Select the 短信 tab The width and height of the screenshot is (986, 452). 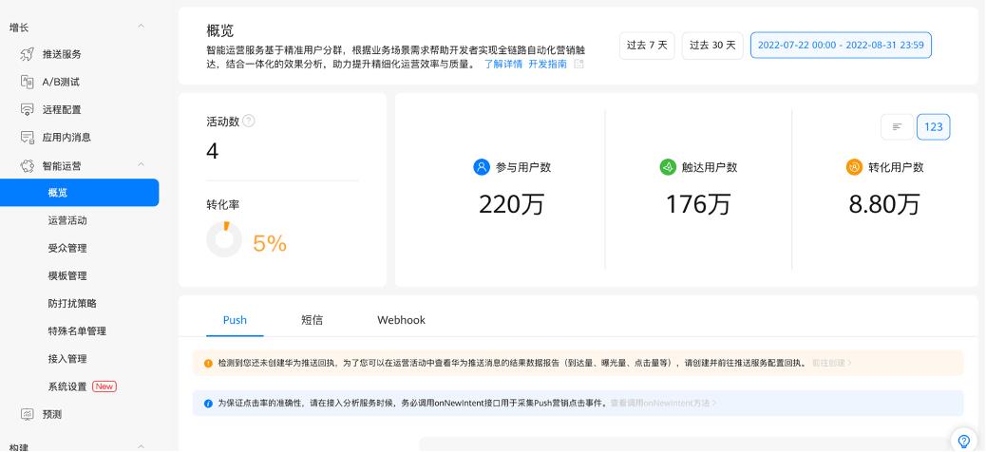[312, 320]
